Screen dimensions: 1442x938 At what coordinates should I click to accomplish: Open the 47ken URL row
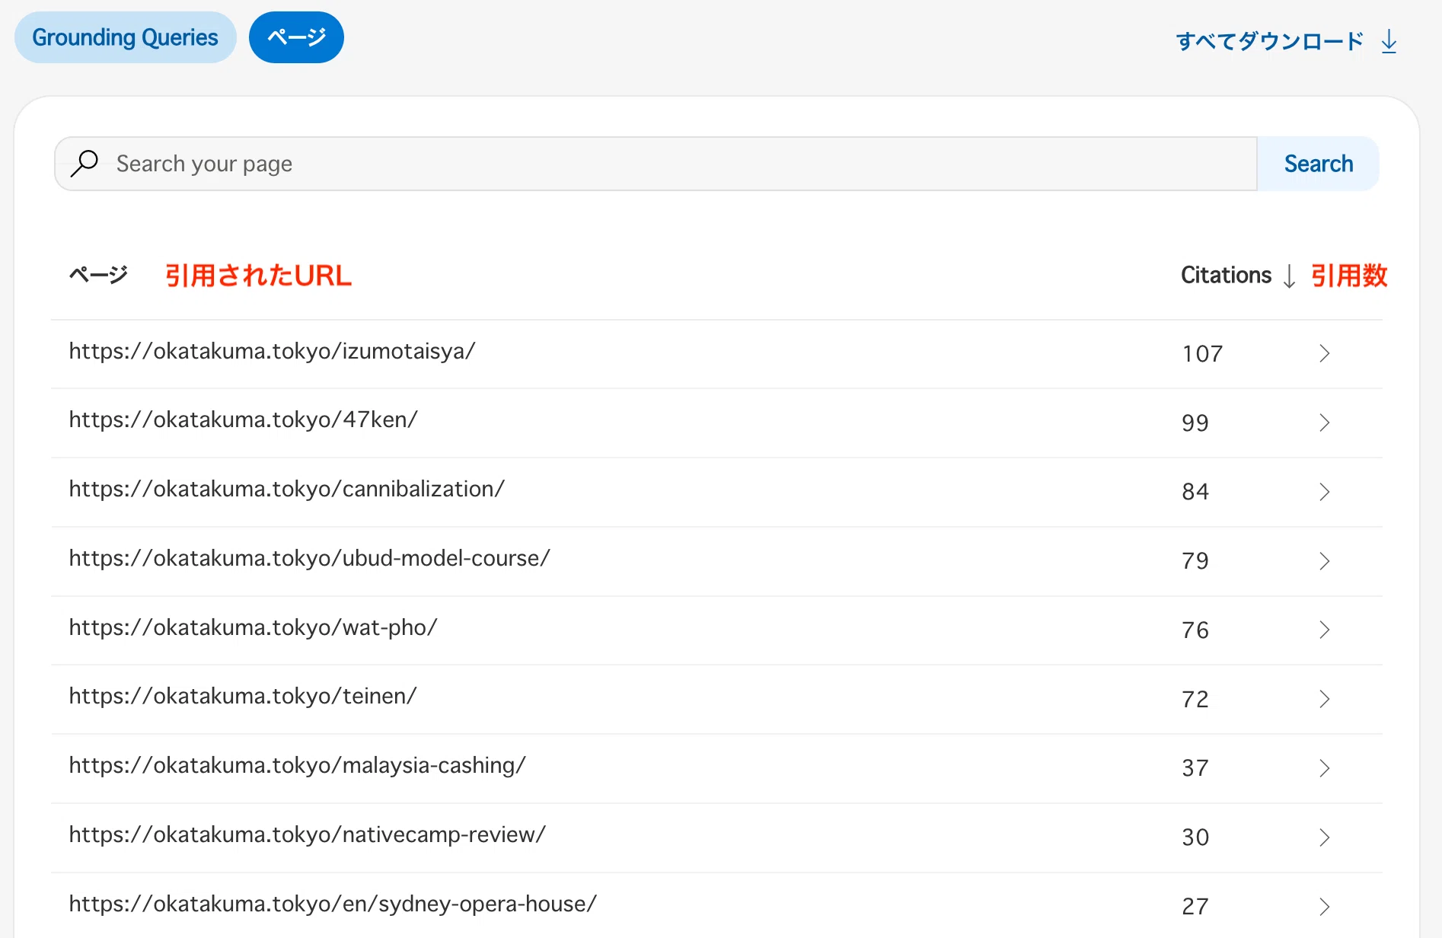pos(716,423)
